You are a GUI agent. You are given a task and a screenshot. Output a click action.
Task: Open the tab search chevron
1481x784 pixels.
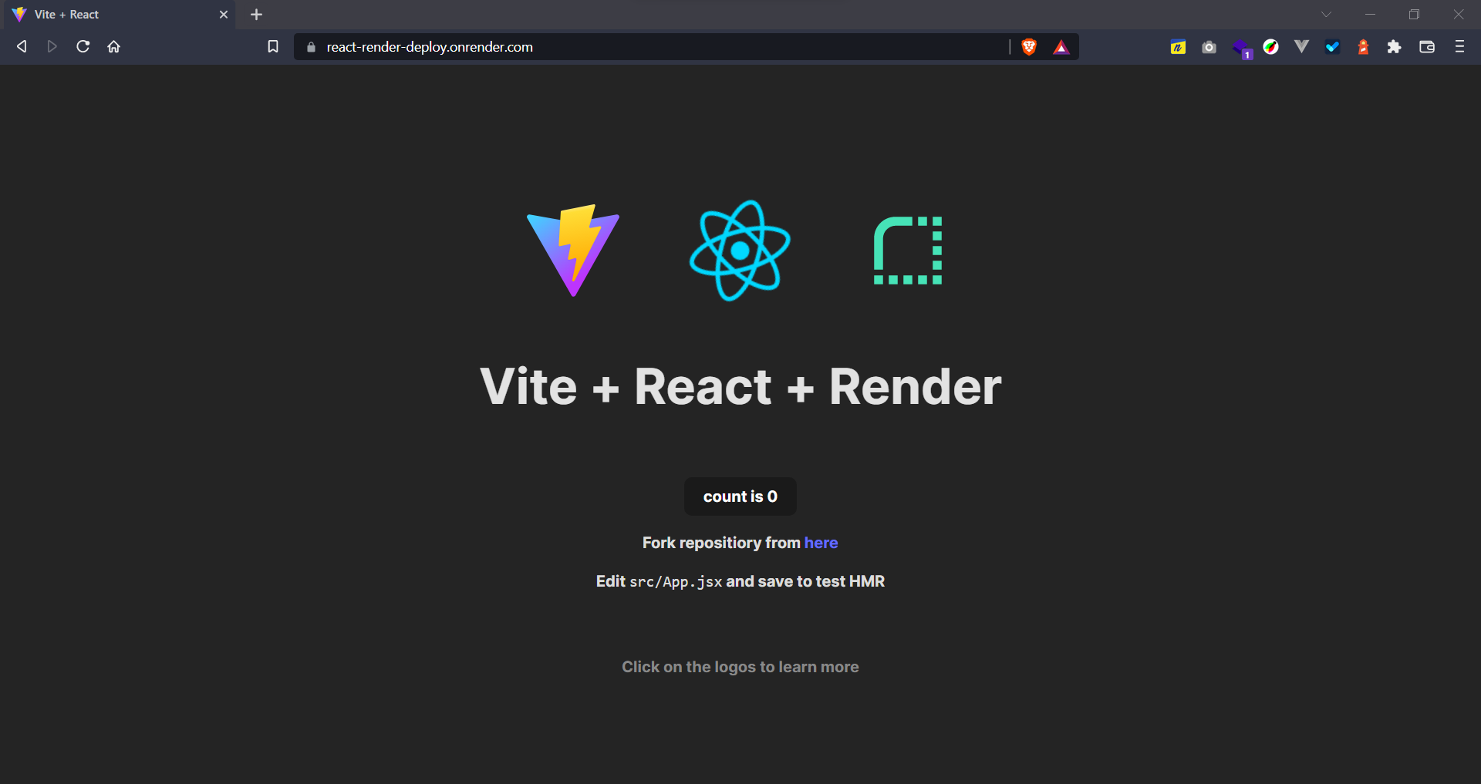1326,14
